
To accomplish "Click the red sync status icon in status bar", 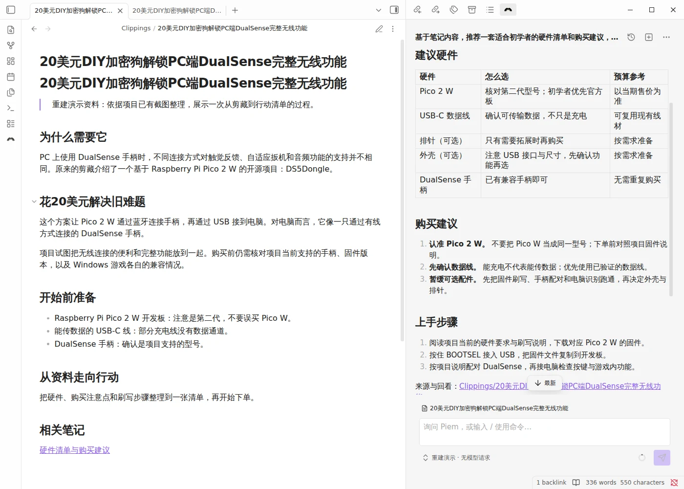I will [674, 483].
